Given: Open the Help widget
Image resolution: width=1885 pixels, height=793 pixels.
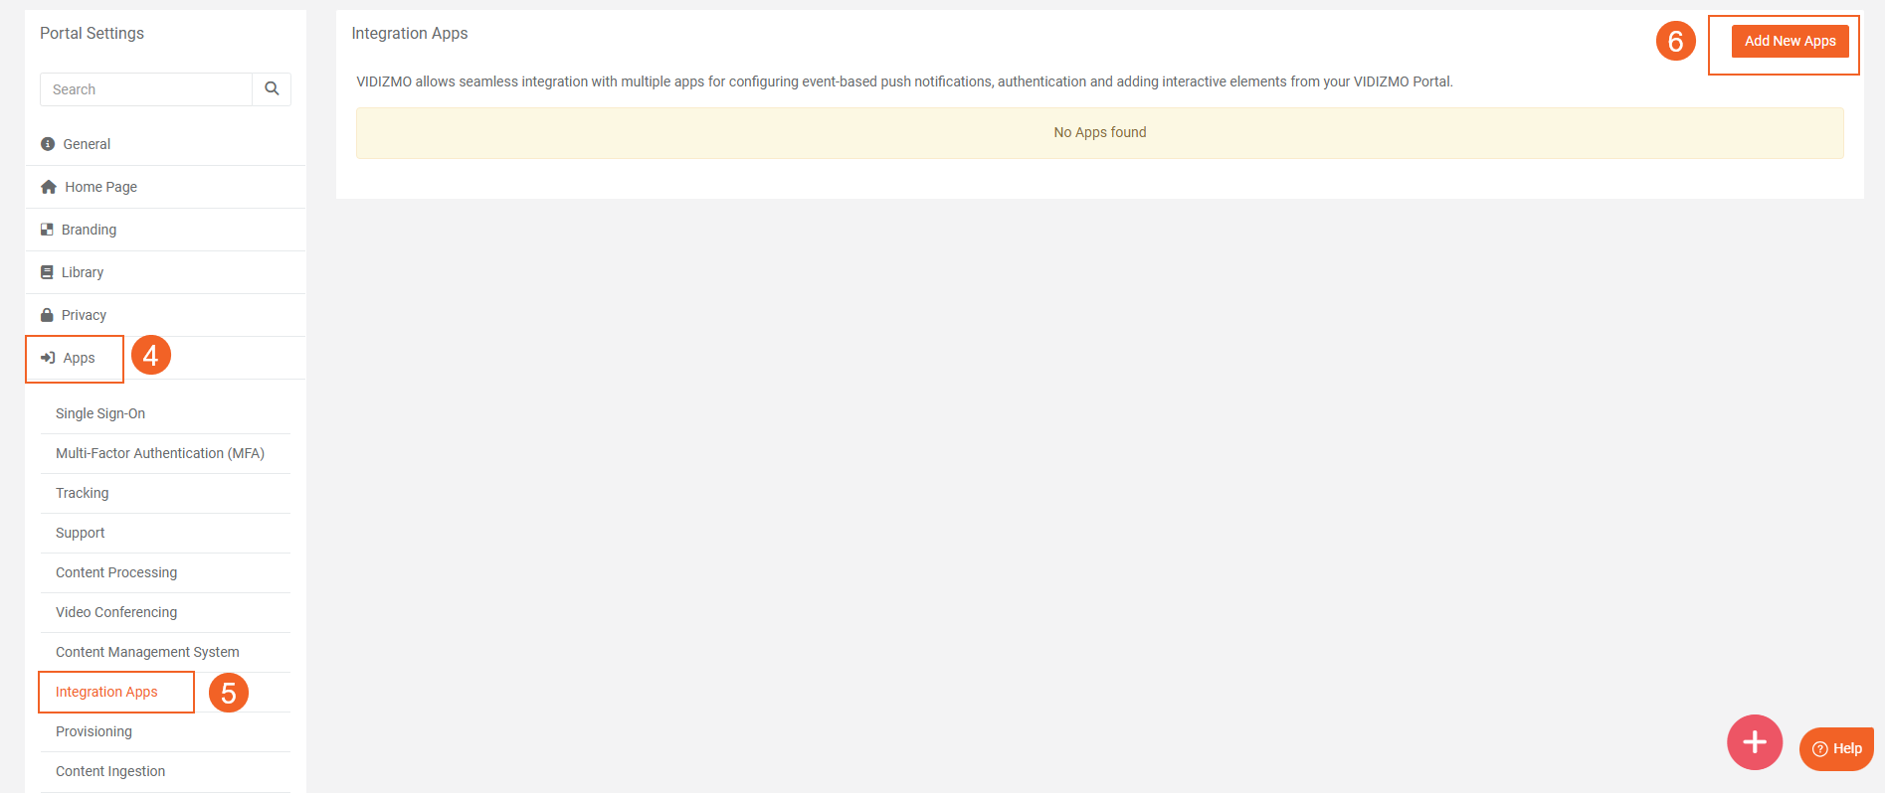Looking at the screenshot, I should click(1836, 748).
